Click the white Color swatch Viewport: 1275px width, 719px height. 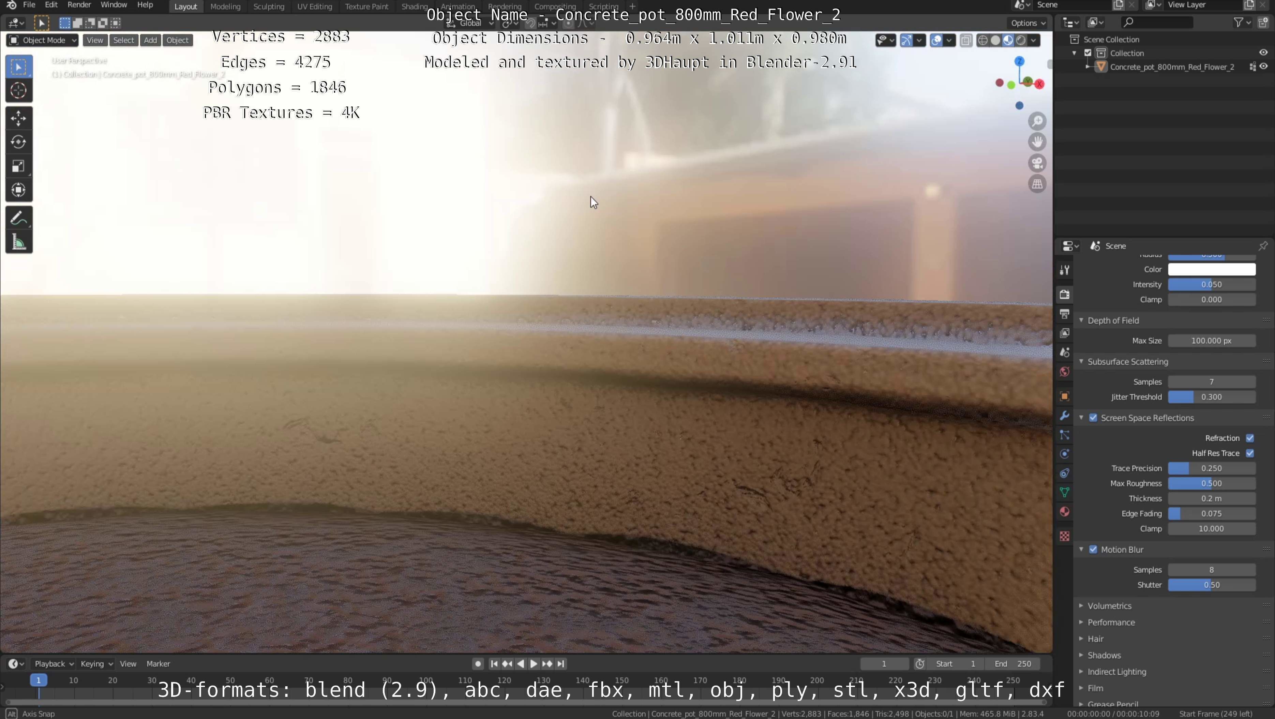[x=1211, y=269]
